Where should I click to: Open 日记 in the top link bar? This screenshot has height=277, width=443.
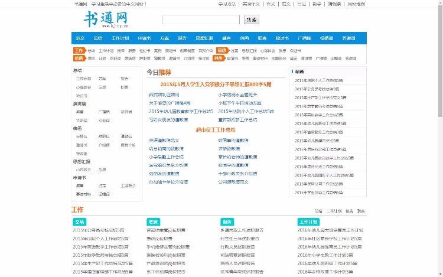(x=301, y=4)
